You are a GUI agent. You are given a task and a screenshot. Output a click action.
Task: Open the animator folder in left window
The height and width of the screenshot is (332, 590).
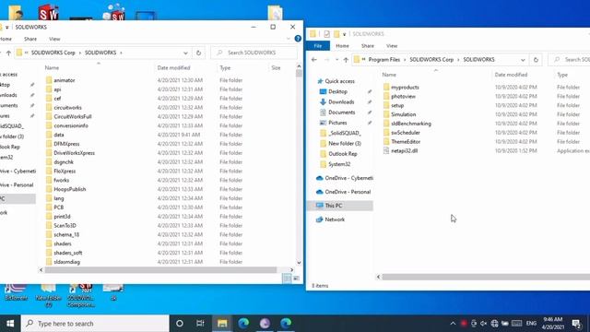65,80
